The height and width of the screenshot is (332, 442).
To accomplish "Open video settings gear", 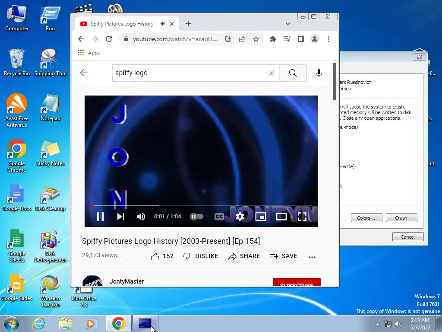I will pos(240,217).
